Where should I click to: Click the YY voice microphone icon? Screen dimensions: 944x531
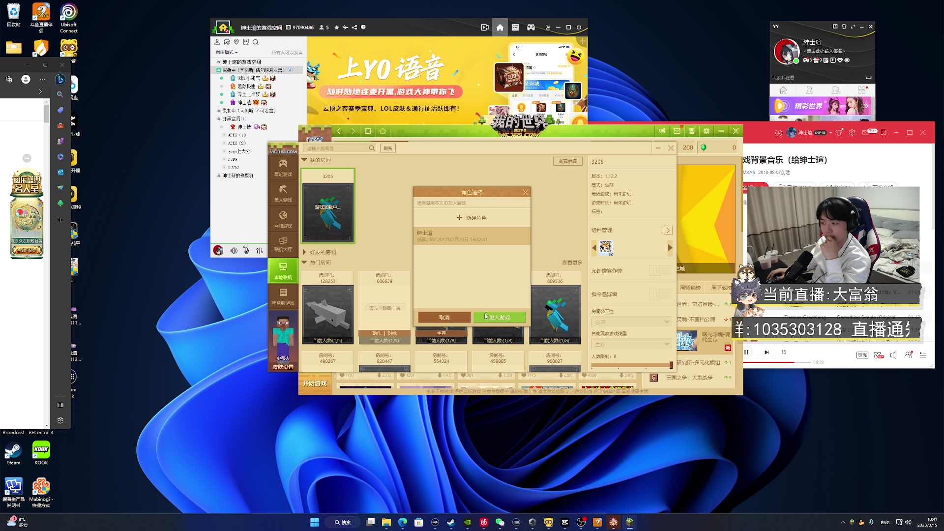click(246, 250)
